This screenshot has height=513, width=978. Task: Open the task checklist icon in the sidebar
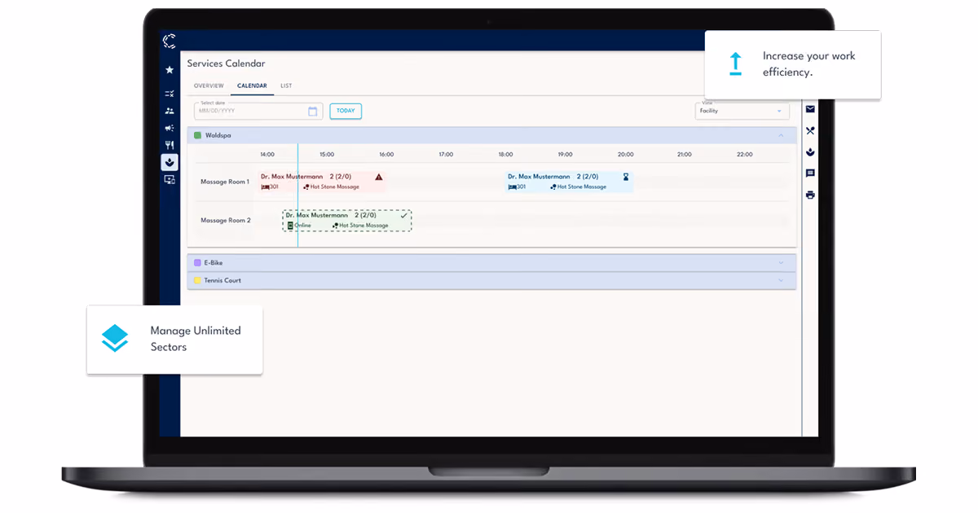(x=170, y=94)
